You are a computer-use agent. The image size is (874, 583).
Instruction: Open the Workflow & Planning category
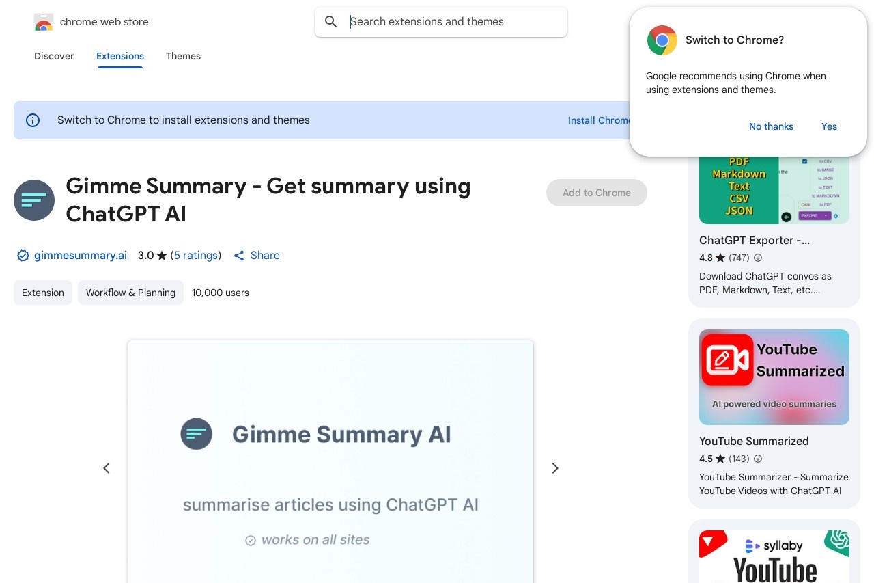[x=130, y=293]
